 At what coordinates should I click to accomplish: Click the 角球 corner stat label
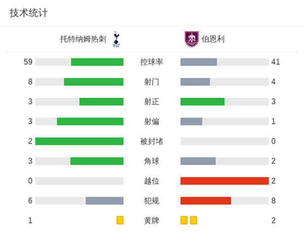click(x=152, y=161)
